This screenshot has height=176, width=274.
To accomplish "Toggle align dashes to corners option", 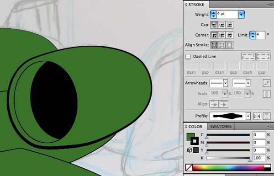I will coord(263,57).
